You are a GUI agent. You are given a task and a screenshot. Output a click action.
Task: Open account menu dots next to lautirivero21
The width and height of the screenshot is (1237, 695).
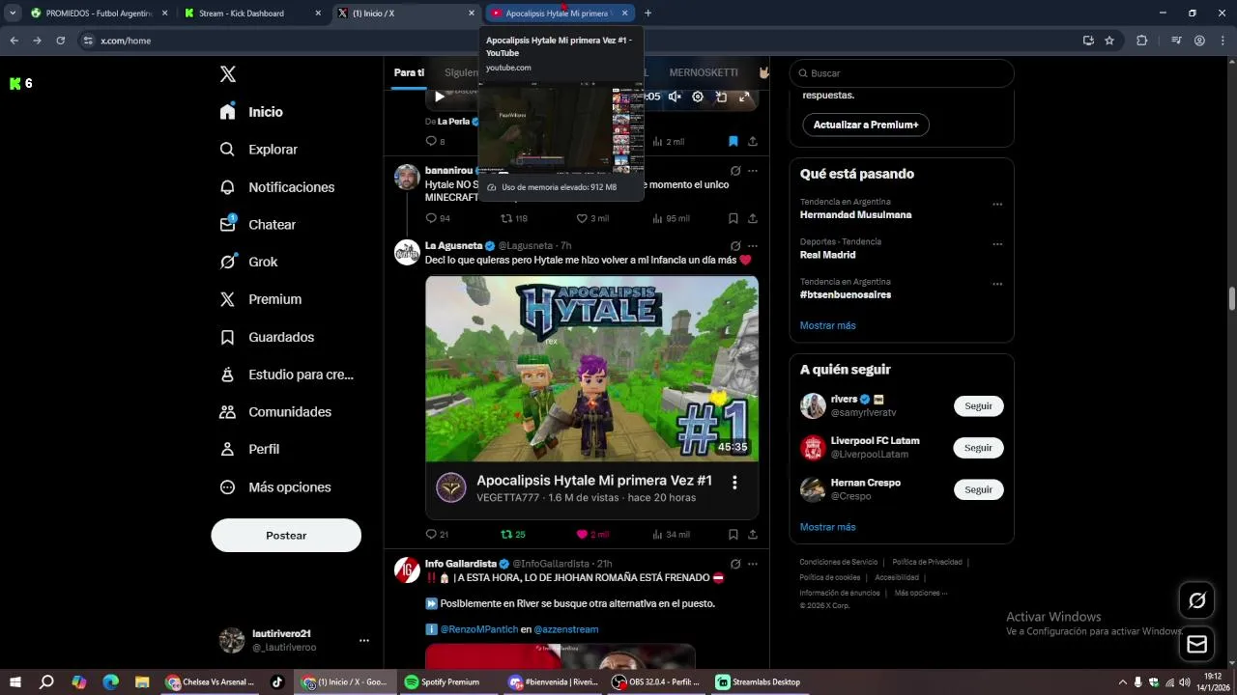click(364, 640)
